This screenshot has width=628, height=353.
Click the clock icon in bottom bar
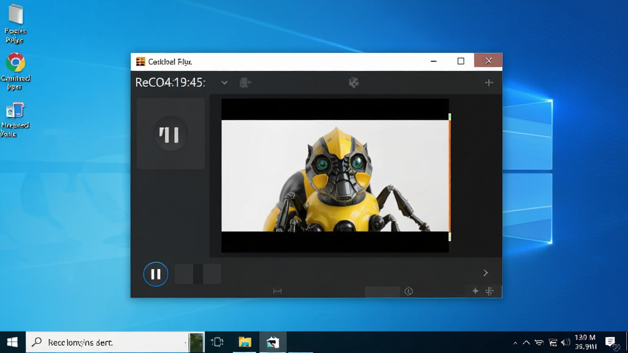click(x=408, y=291)
